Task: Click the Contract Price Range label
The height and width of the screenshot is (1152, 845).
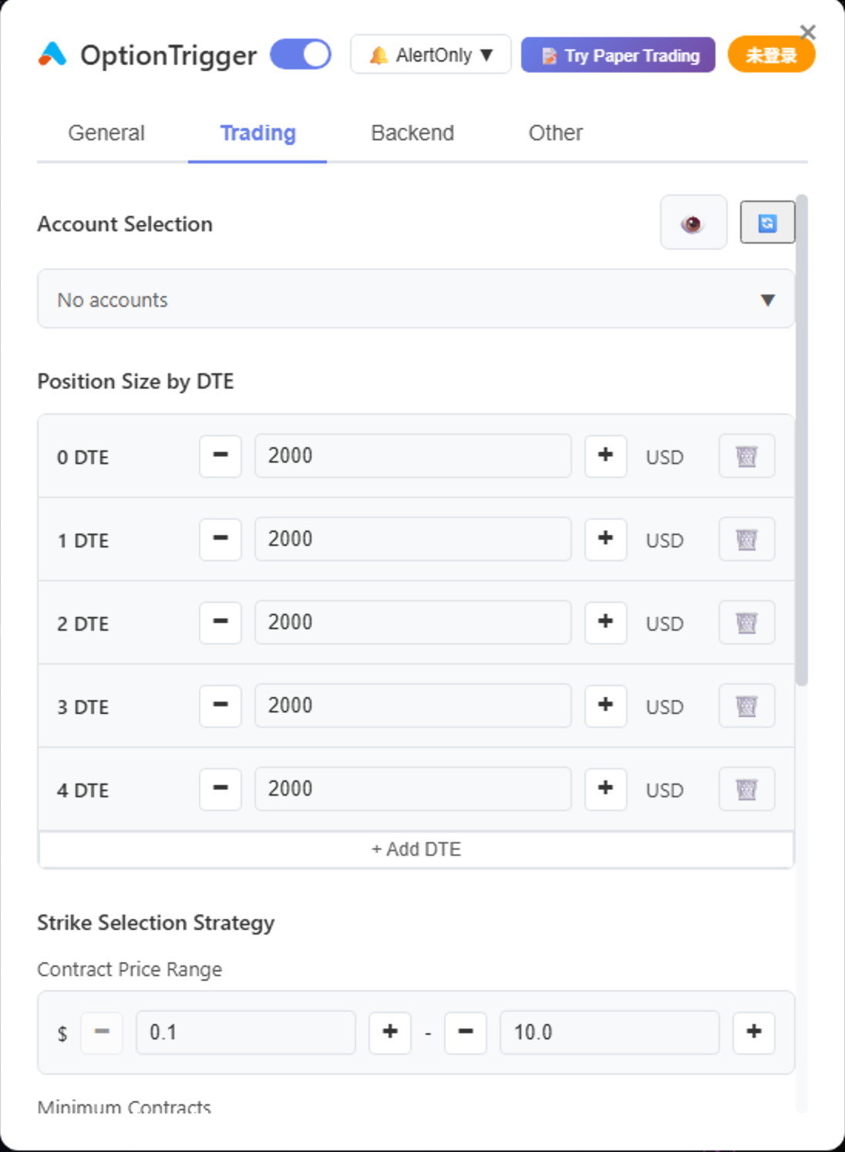Action: point(130,969)
